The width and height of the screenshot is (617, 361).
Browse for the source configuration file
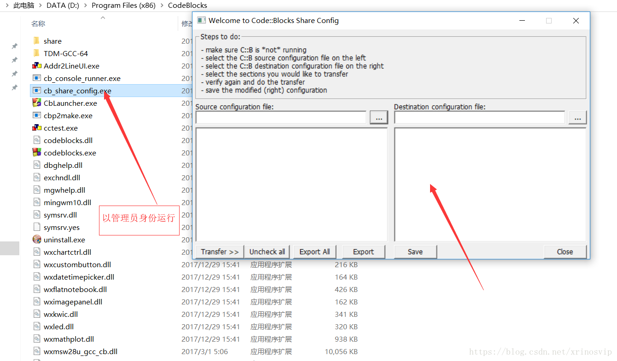click(379, 118)
